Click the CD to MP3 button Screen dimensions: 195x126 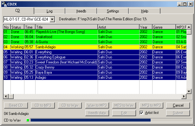[43, 105]
